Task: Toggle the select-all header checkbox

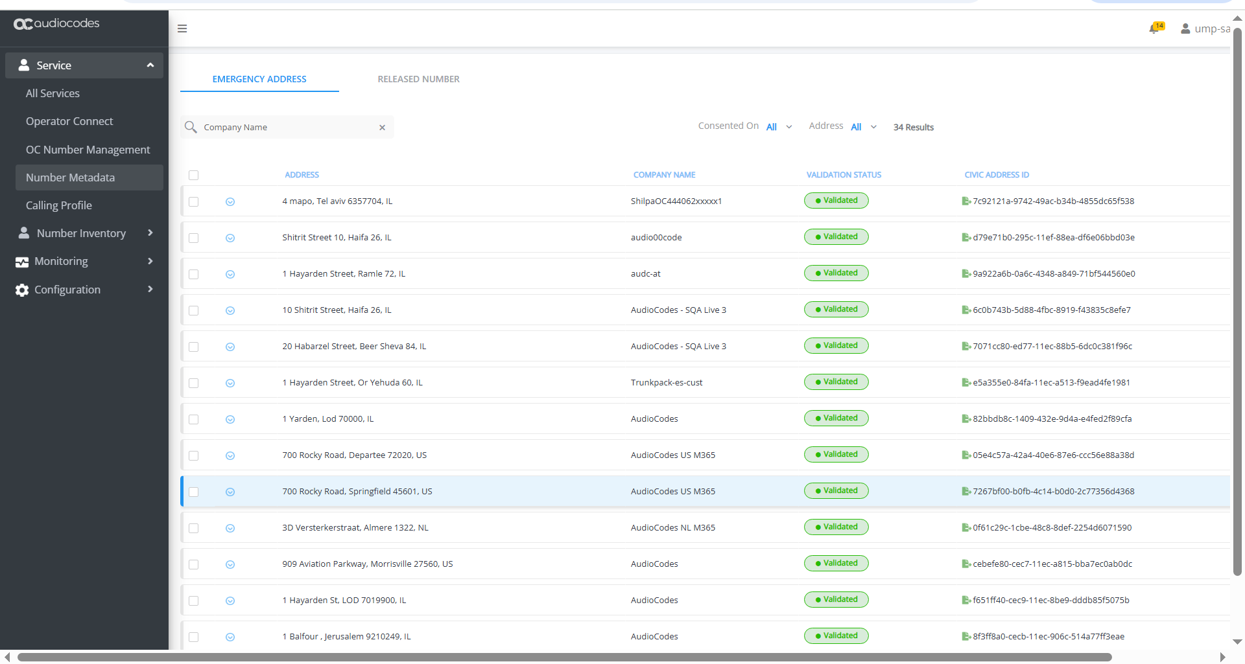Action: [x=193, y=175]
